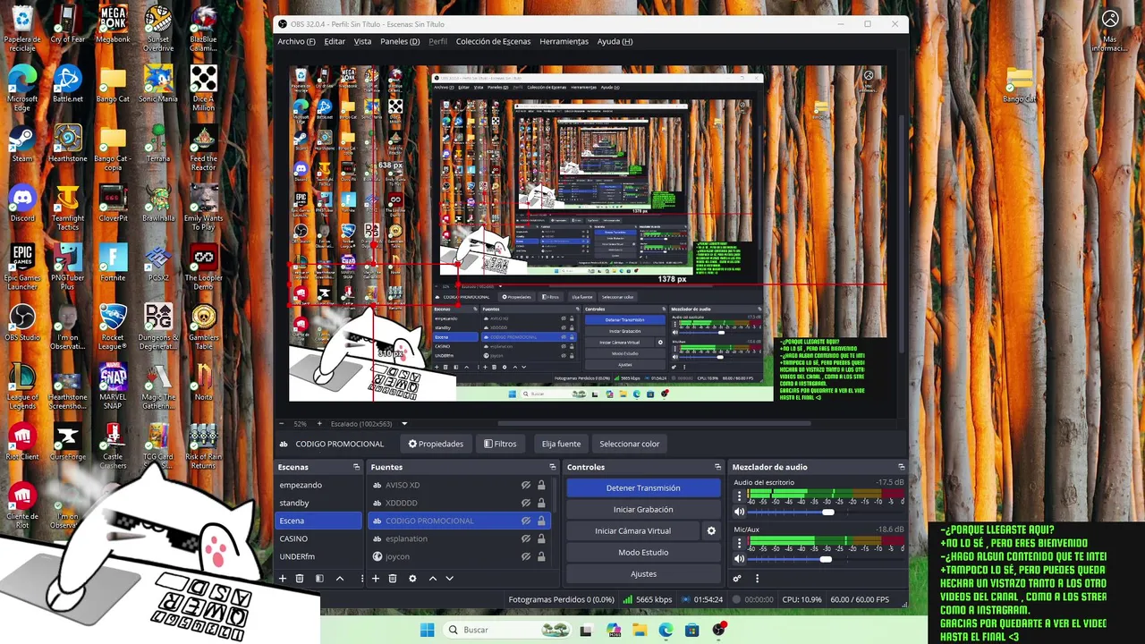
Task: Move selected source down in Fuentes
Action: click(449, 579)
